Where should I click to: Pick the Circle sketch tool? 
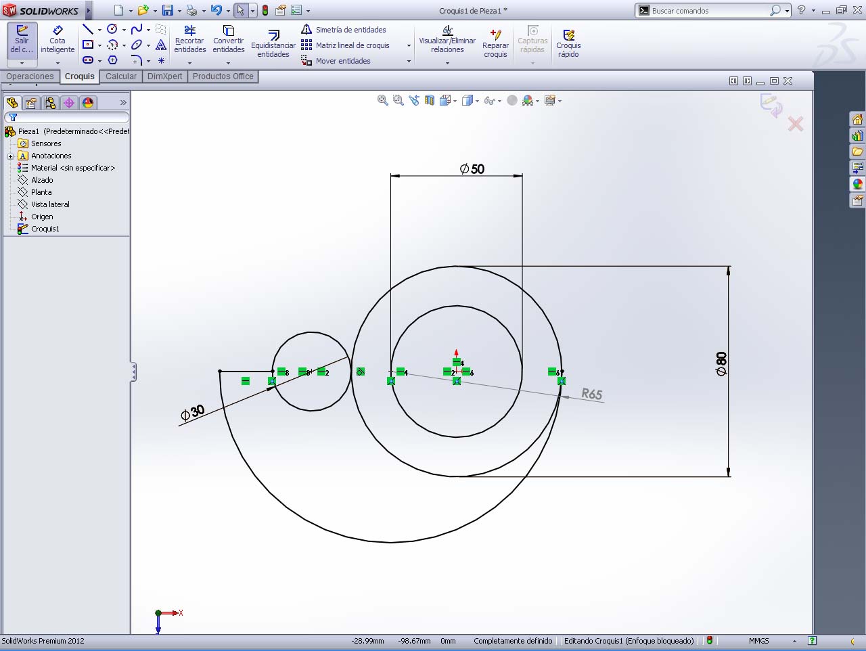coord(112,29)
